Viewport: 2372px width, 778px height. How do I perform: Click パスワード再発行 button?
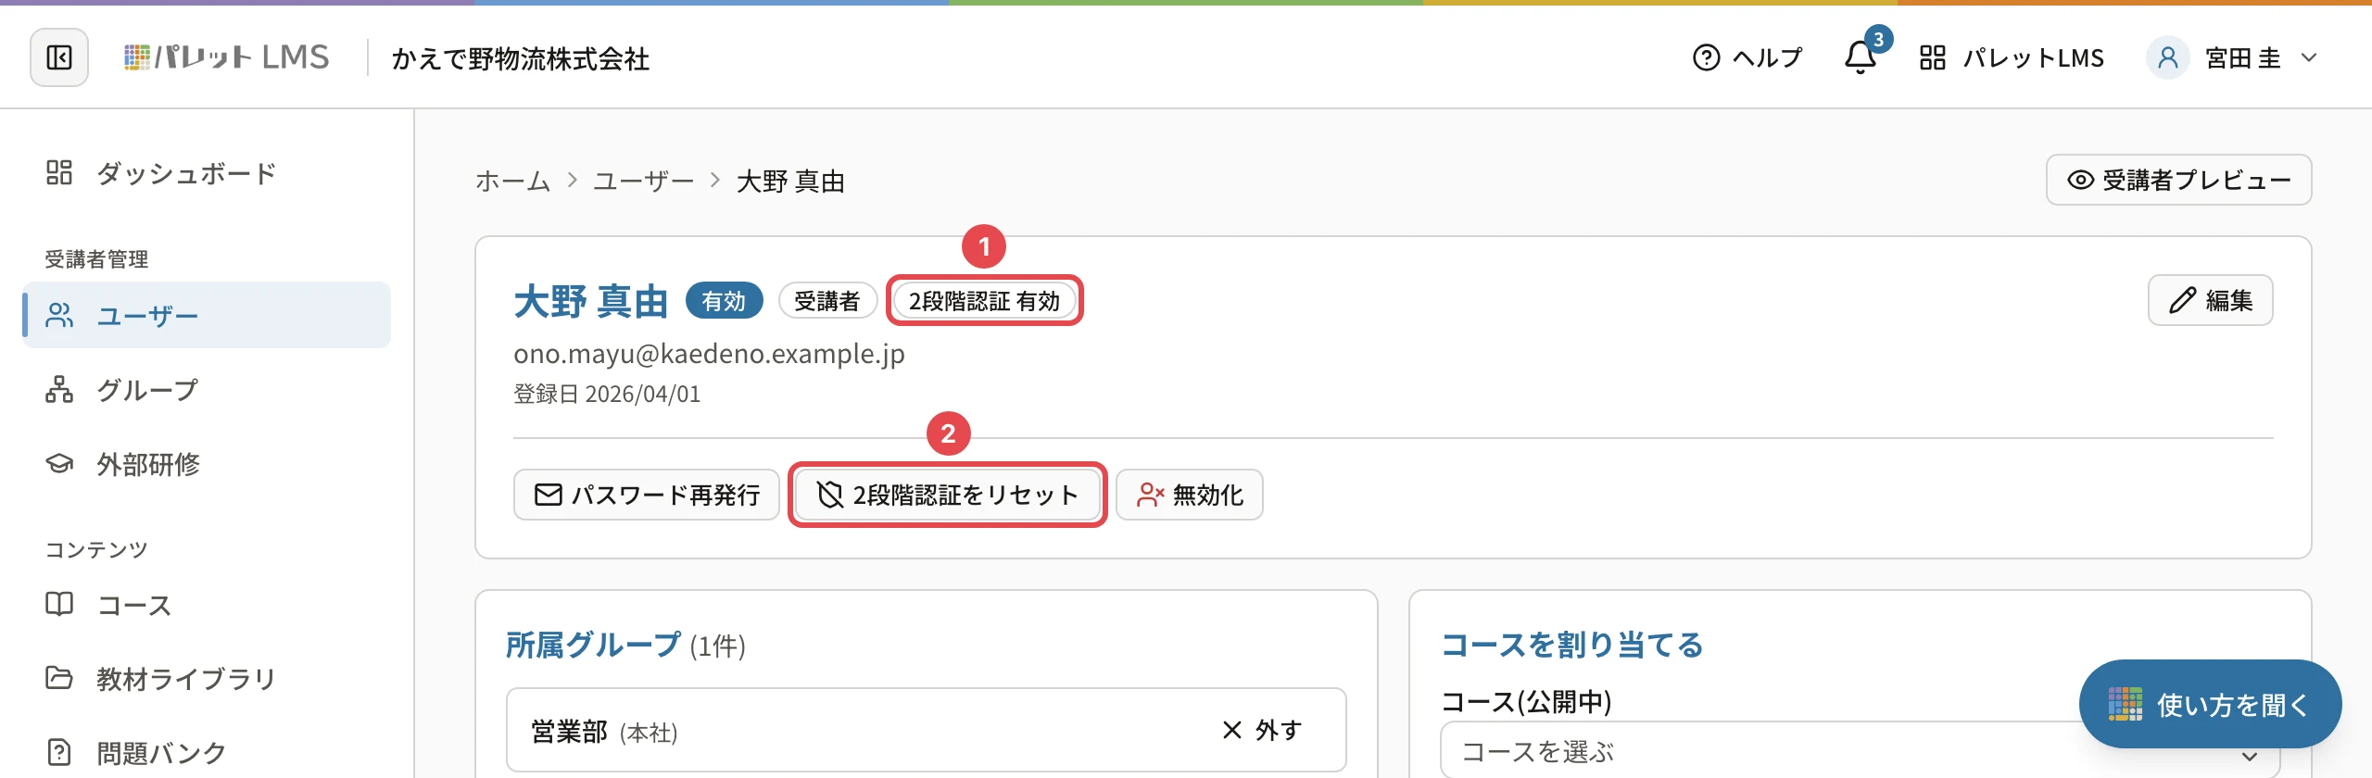point(647,495)
